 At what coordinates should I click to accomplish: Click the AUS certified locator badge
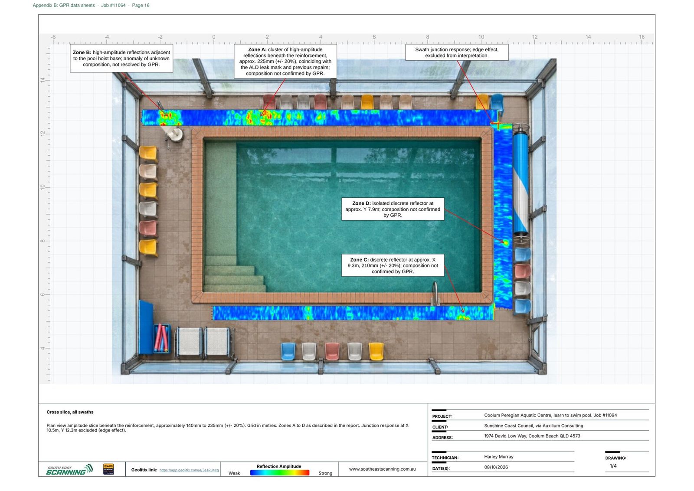[108, 469]
